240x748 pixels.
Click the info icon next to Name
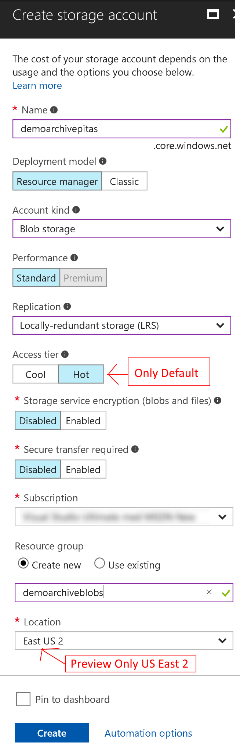pyautogui.click(x=54, y=110)
